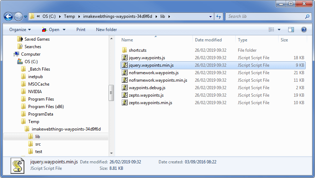The width and height of the screenshot is (315, 178).
Task: Toggle the preview pane
Action: click(x=291, y=30)
